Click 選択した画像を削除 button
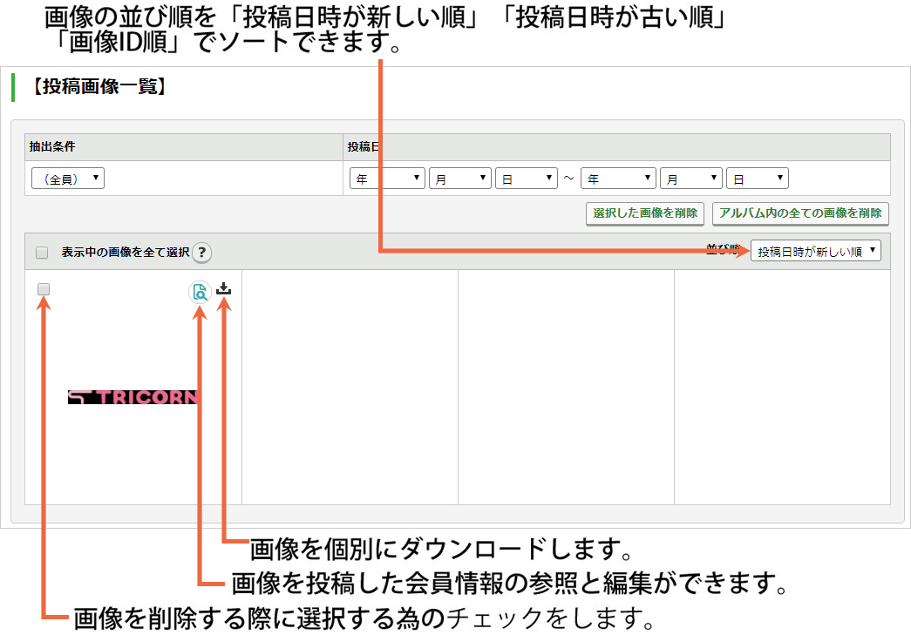 [645, 213]
